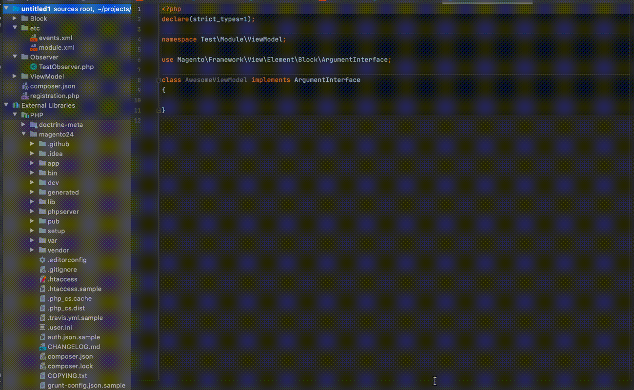Click the .user.ini file icon

pos(42,328)
